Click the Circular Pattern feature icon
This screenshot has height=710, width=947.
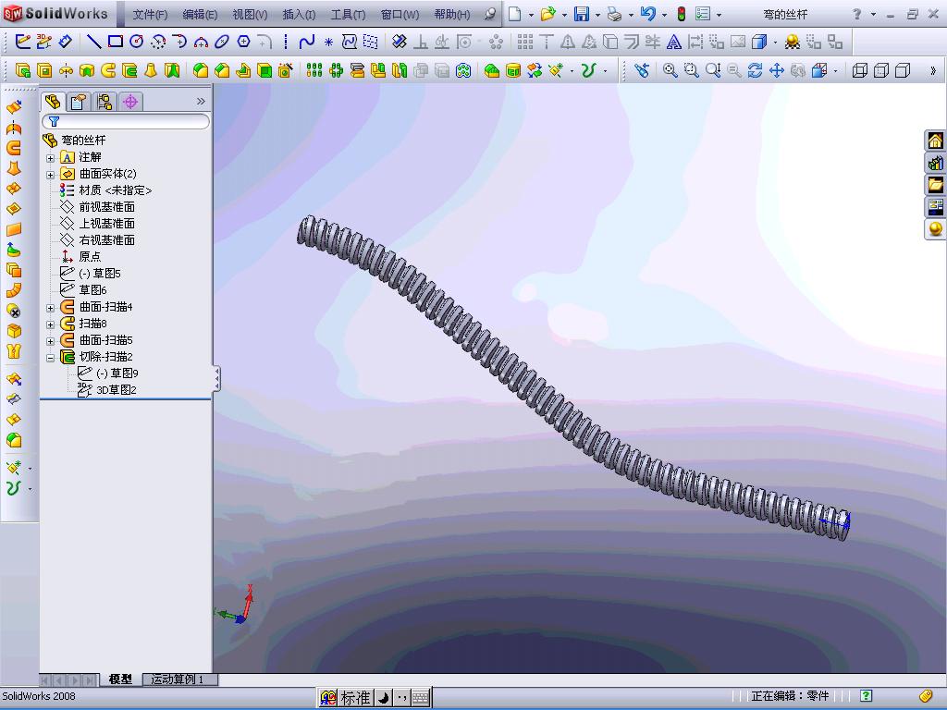(x=337, y=70)
